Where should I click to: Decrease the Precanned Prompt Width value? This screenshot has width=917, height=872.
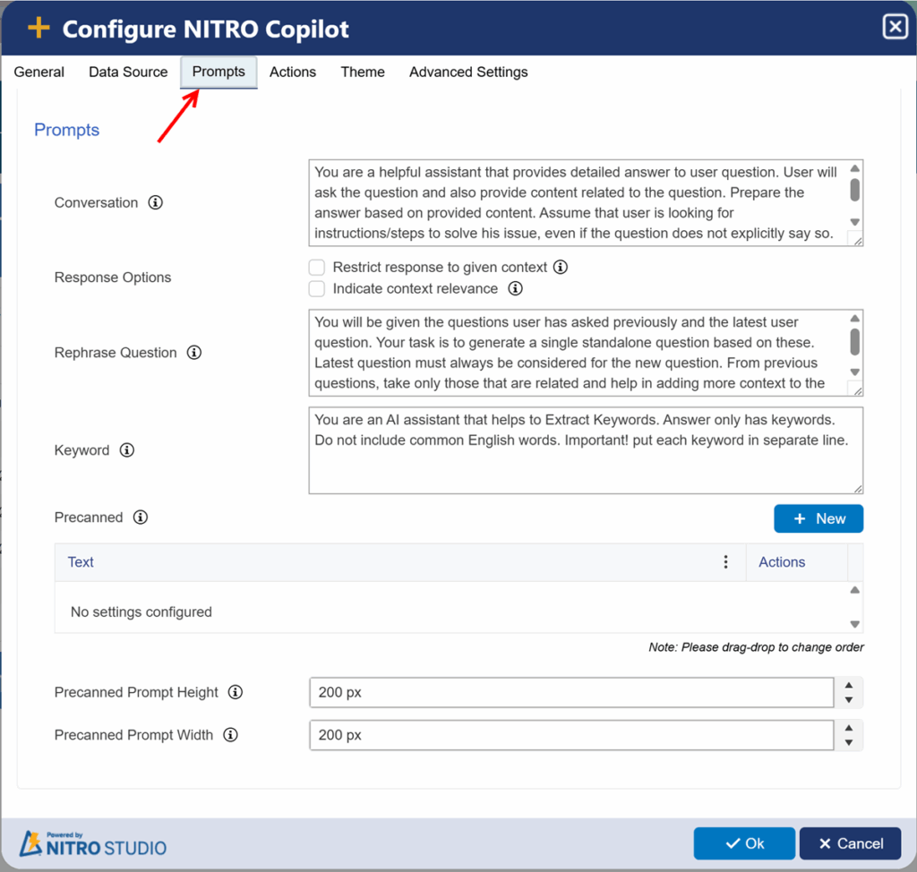click(849, 743)
